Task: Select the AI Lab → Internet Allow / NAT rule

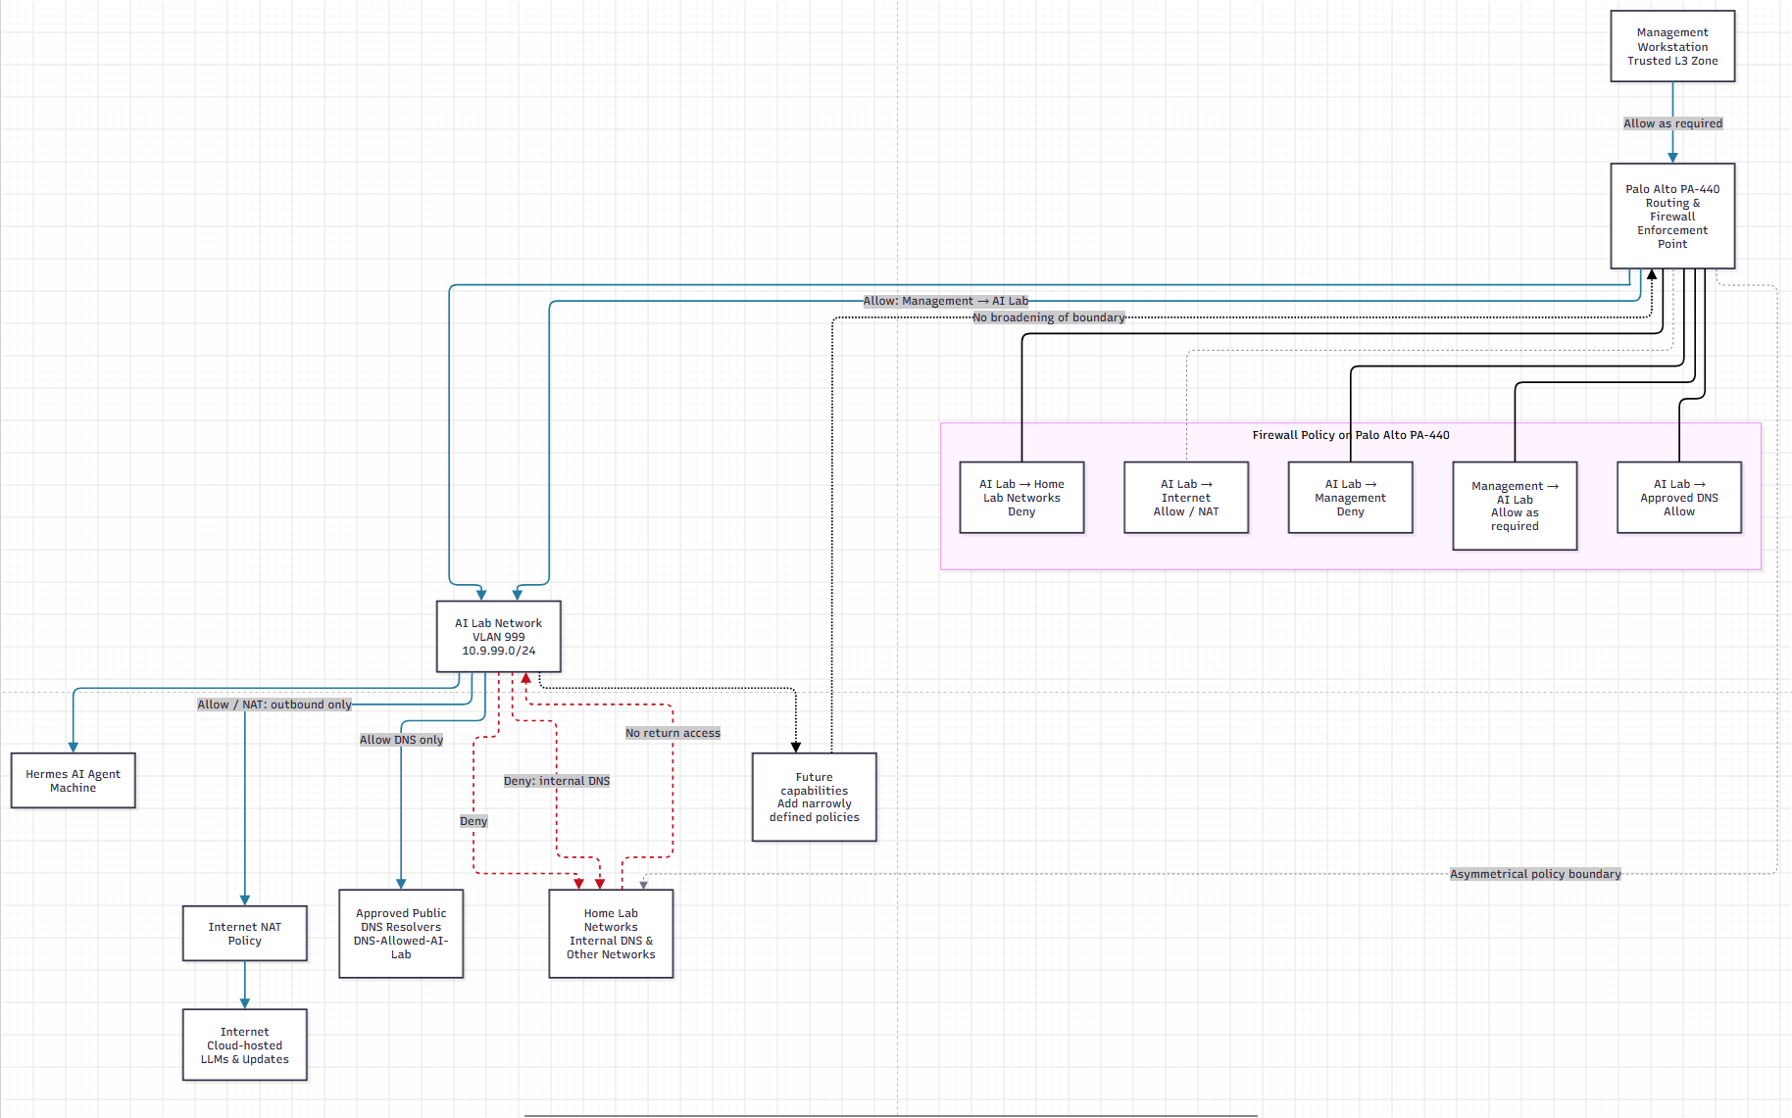Action: 1186,498
